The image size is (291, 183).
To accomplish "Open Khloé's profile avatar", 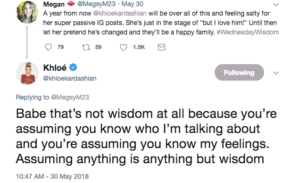I will pyautogui.click(x=27, y=73).
